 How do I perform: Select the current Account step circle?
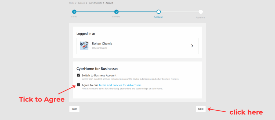pyautogui.click(x=158, y=12)
